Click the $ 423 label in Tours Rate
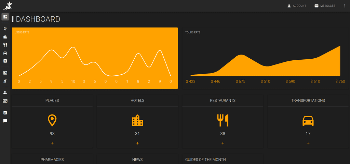The image size is (350, 164). [191, 81]
